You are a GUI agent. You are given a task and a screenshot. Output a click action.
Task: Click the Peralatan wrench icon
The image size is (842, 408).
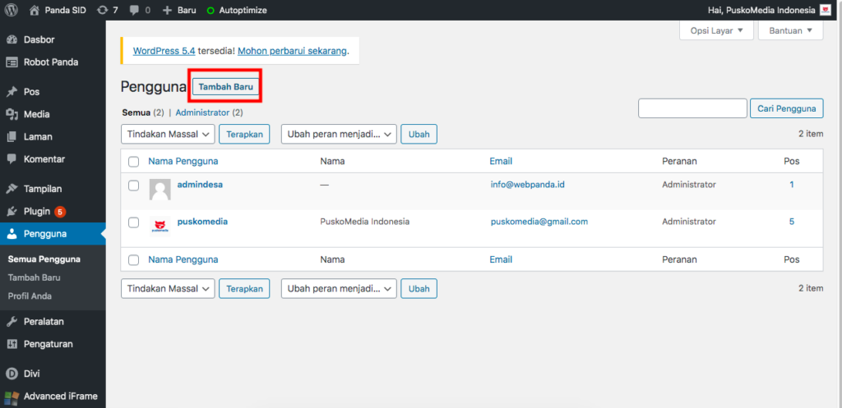pos(12,322)
